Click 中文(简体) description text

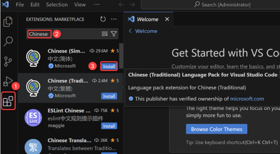click(x=60, y=59)
